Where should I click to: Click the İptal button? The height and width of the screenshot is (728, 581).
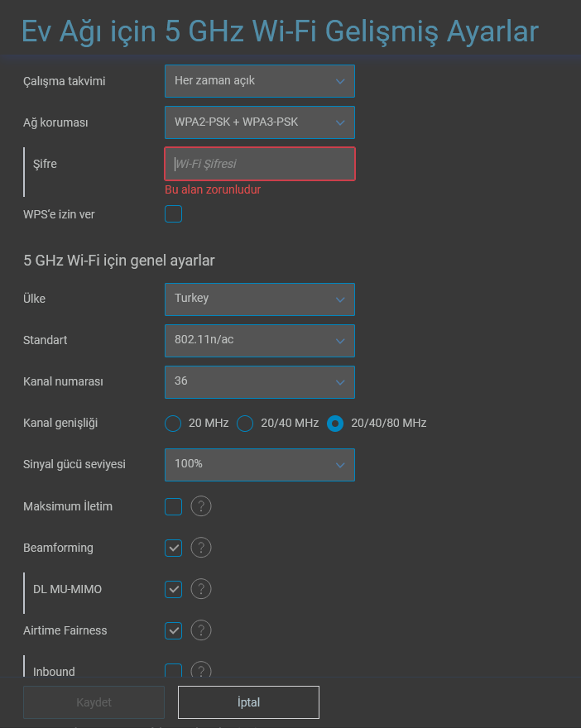[x=248, y=702]
